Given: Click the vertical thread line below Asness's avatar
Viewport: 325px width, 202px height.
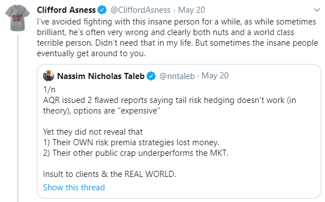Looking at the screenshot, I should coord(18,118).
